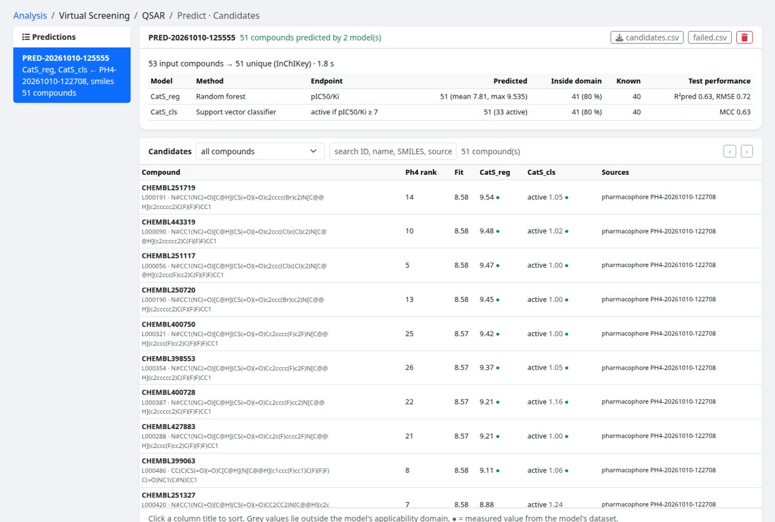Focus the search ID, name, SMILES field
This screenshot has height=522, width=775.
[x=393, y=152]
